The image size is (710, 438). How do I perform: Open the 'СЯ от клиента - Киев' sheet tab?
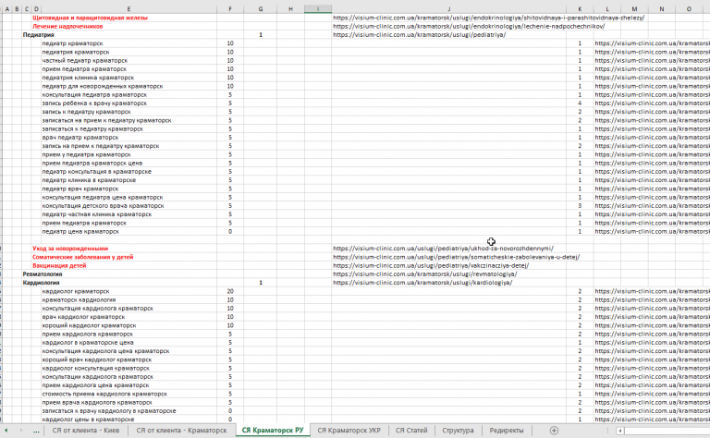[x=86, y=431]
